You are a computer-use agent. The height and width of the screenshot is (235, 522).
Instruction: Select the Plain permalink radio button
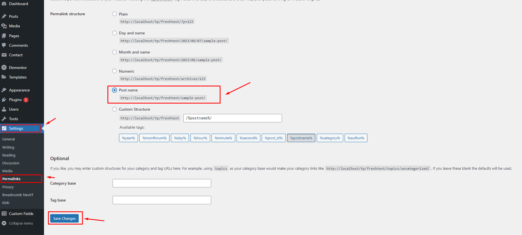click(115, 14)
